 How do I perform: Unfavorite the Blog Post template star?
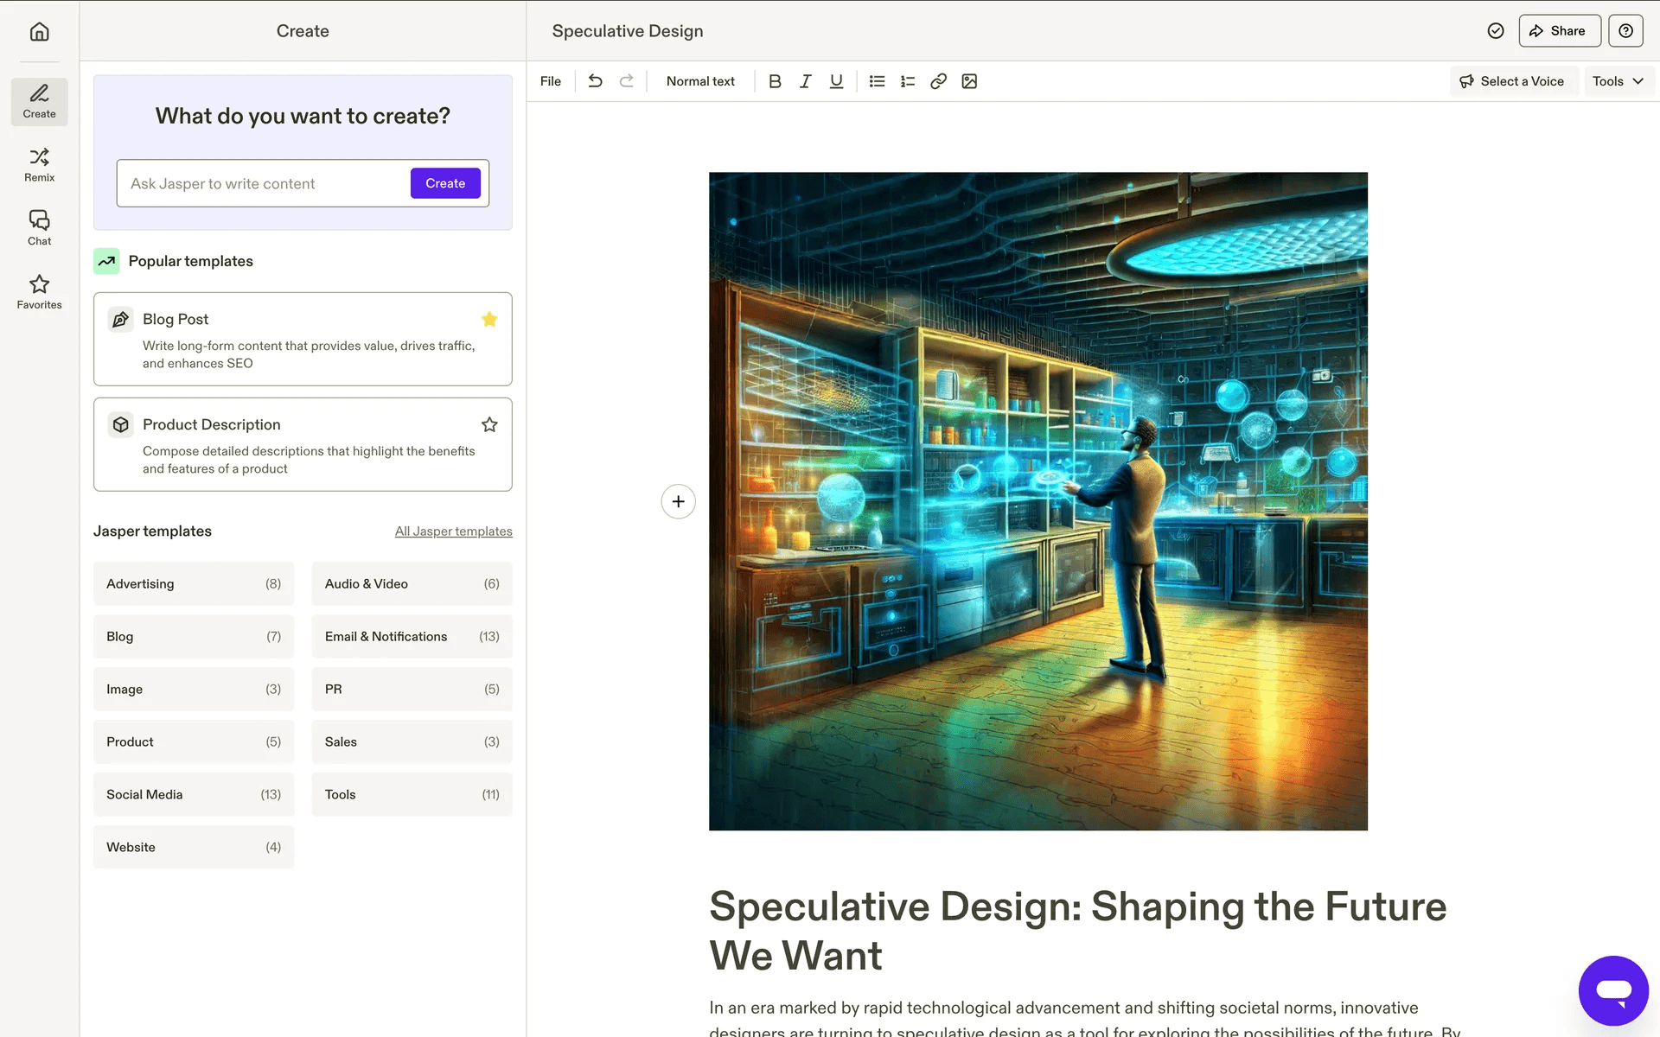(489, 319)
